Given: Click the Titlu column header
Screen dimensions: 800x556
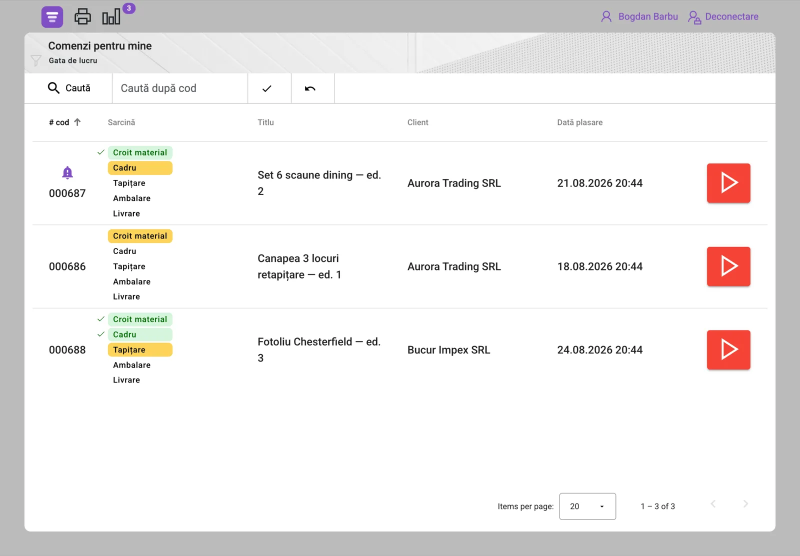Looking at the screenshot, I should pos(265,122).
